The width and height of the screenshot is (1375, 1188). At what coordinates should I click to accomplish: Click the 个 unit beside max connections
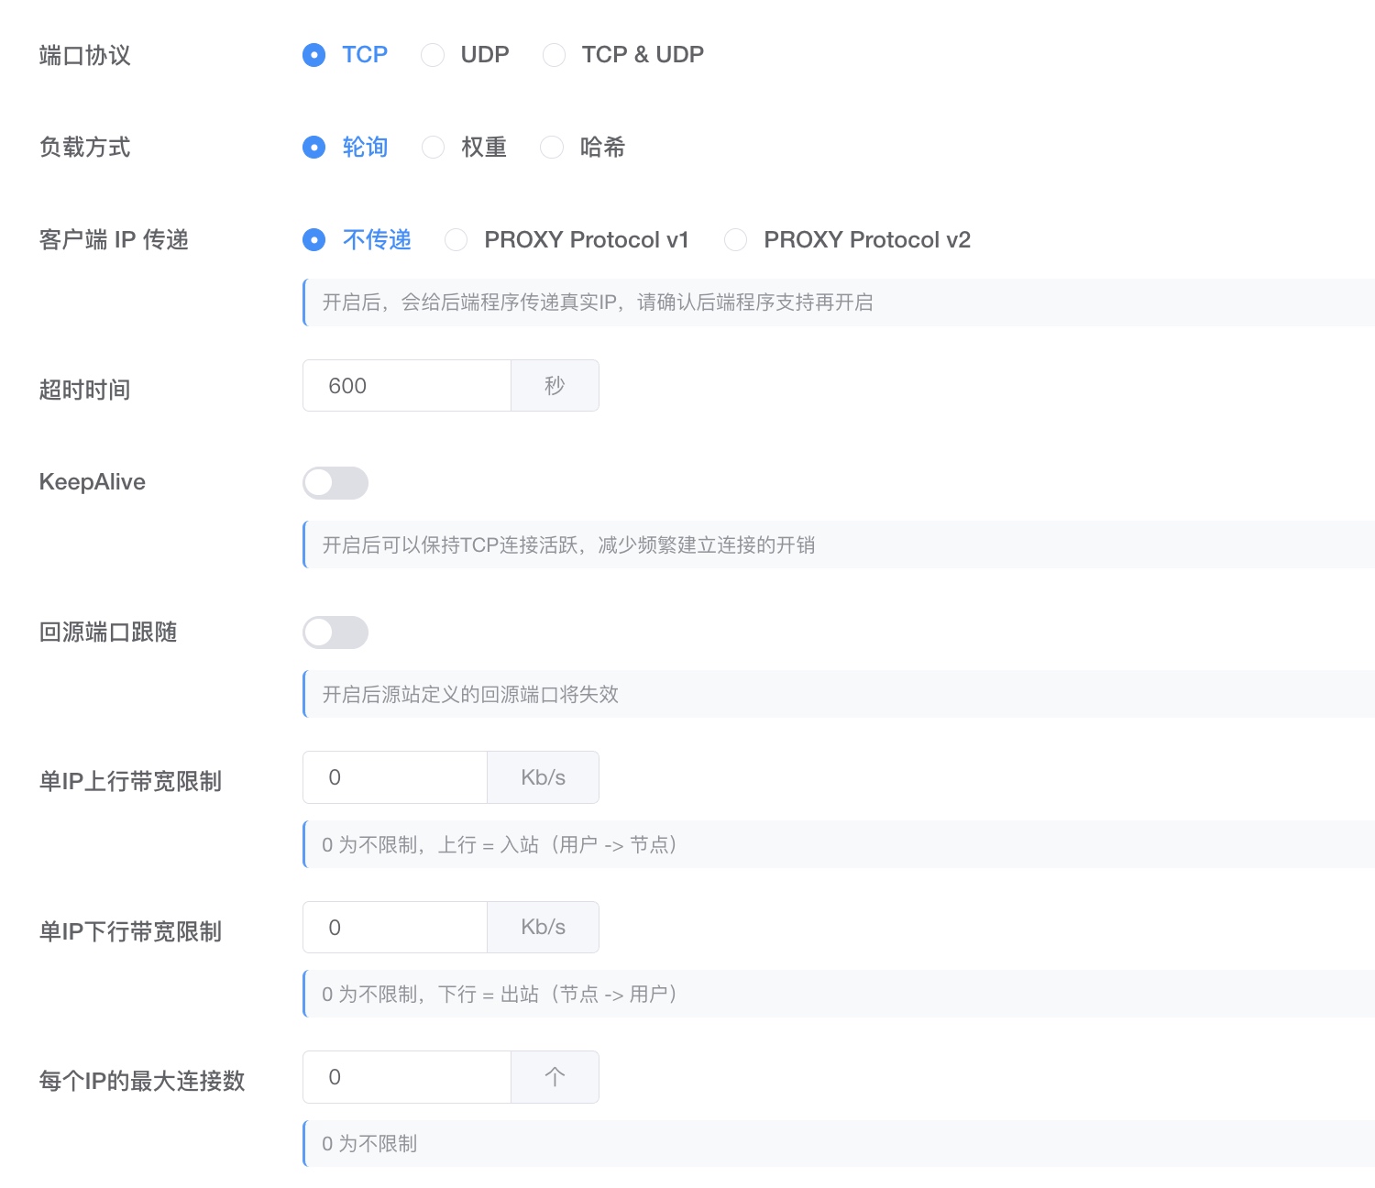pyautogui.click(x=555, y=1077)
